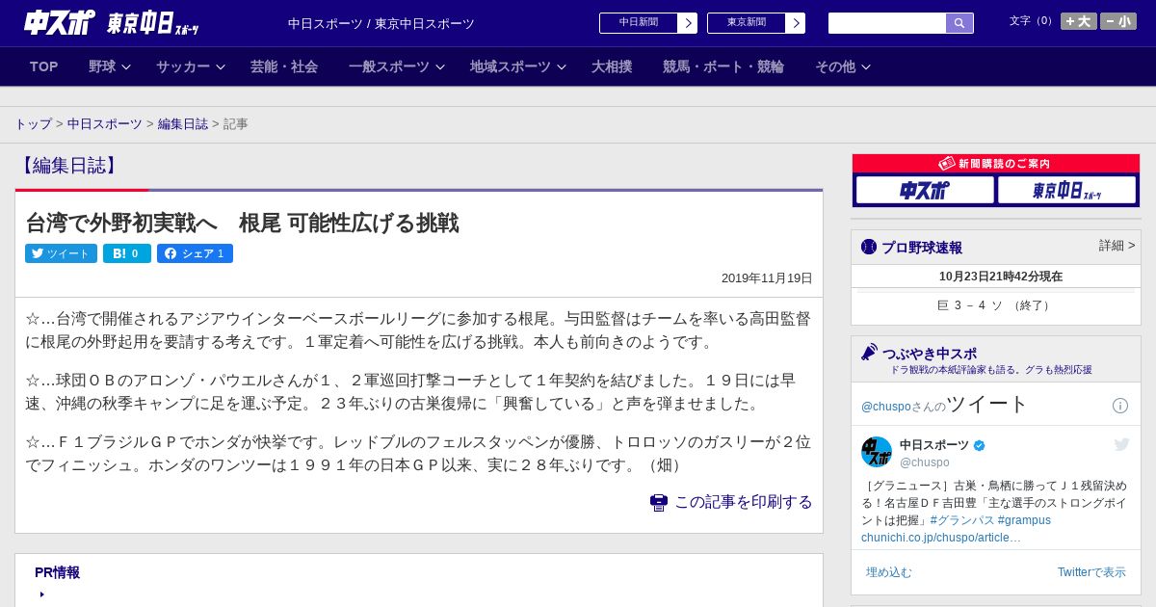Open the #グランパス hashtag link
Viewport: 1156px width, 607px height.
pyautogui.click(x=961, y=520)
